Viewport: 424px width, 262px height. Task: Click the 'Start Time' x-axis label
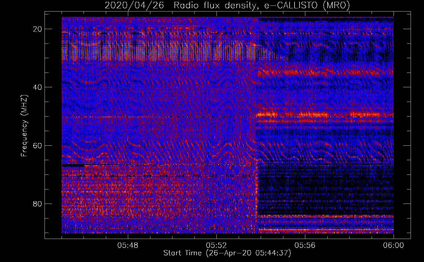pos(227,253)
